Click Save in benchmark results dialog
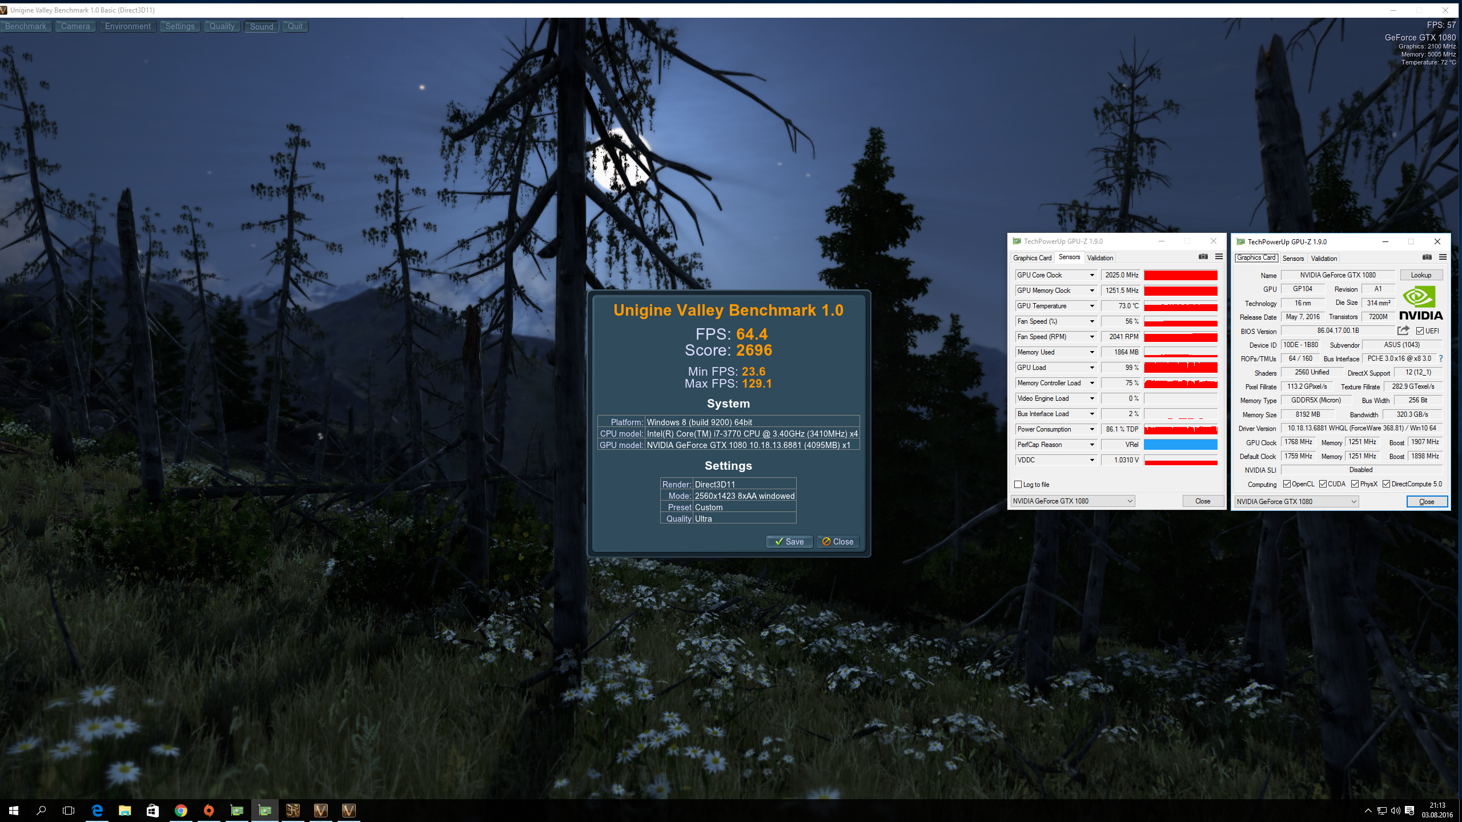 [789, 542]
